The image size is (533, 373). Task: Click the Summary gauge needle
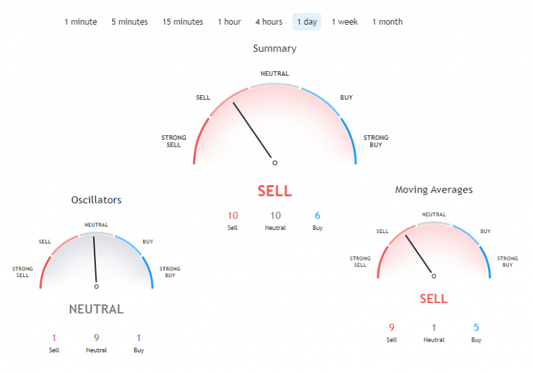tap(253, 130)
